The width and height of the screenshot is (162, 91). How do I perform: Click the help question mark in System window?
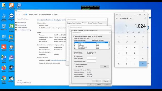point(150,18)
